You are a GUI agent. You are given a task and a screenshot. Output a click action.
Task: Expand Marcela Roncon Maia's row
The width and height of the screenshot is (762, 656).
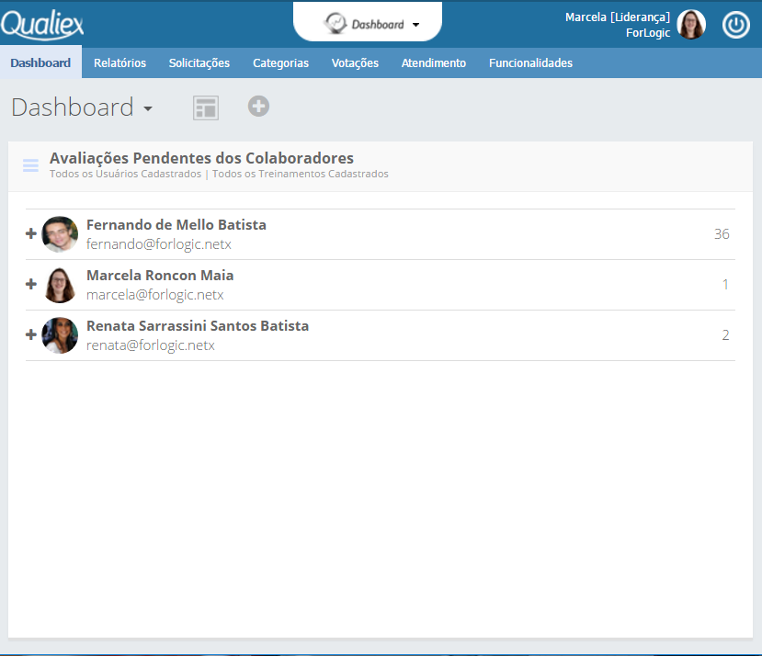(x=31, y=285)
